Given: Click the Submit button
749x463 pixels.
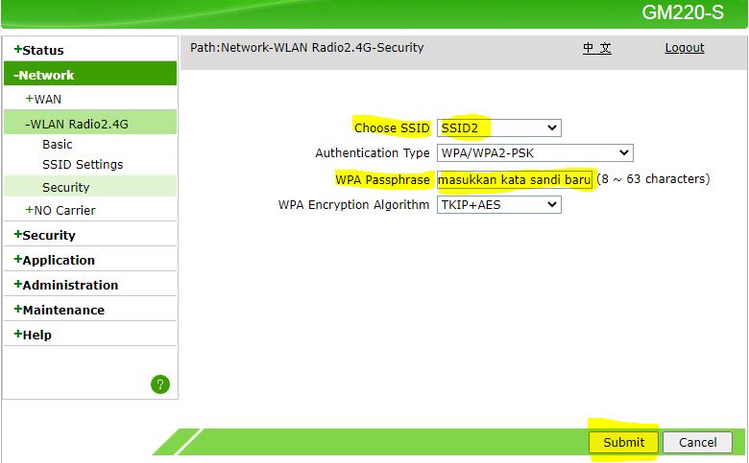Looking at the screenshot, I should tap(624, 443).
